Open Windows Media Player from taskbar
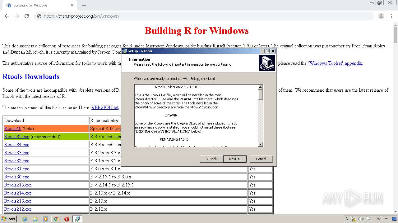The height and width of the screenshot is (223, 398). (x=46, y=219)
